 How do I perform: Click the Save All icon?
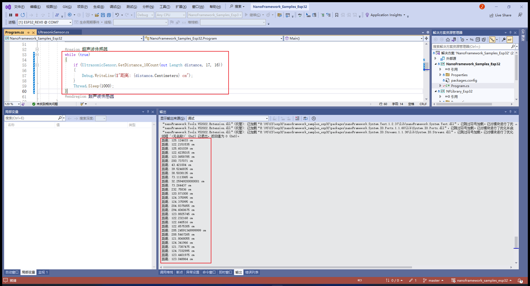(x=109, y=15)
